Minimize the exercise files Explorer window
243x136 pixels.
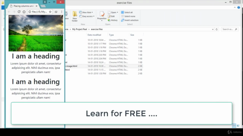226,2
